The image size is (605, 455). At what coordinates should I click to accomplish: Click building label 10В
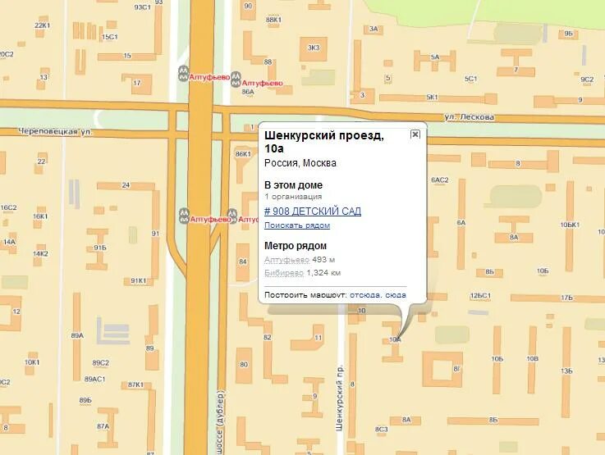(533, 359)
